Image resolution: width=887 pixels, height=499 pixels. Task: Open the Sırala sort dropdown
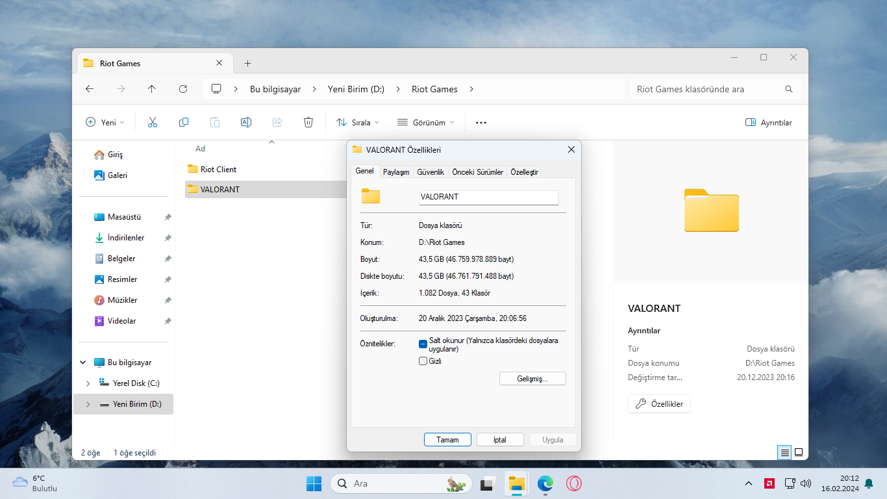tap(358, 122)
